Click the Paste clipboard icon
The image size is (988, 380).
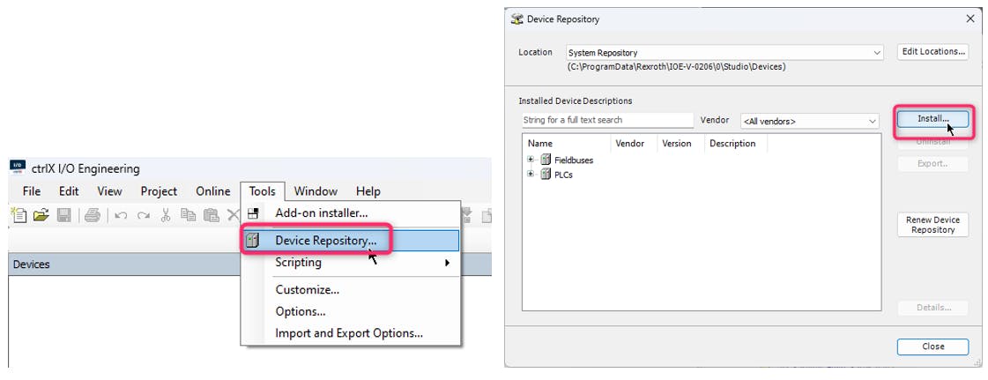point(211,215)
